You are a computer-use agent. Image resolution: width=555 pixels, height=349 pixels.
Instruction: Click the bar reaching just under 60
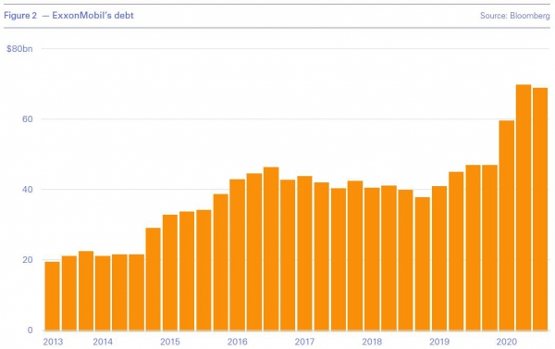click(x=507, y=225)
